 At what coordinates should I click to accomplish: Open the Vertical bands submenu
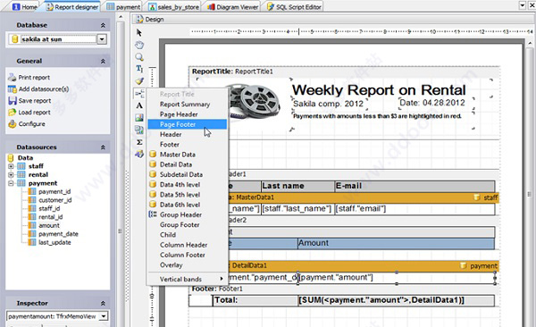188,279
